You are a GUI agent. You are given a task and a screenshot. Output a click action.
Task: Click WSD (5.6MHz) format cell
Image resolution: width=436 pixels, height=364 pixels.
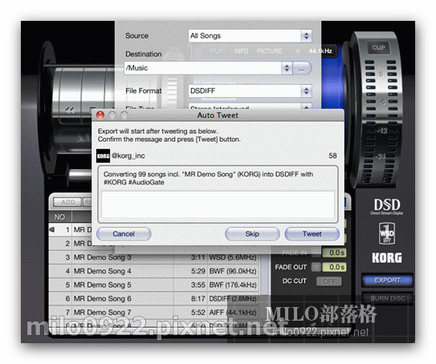(x=233, y=257)
